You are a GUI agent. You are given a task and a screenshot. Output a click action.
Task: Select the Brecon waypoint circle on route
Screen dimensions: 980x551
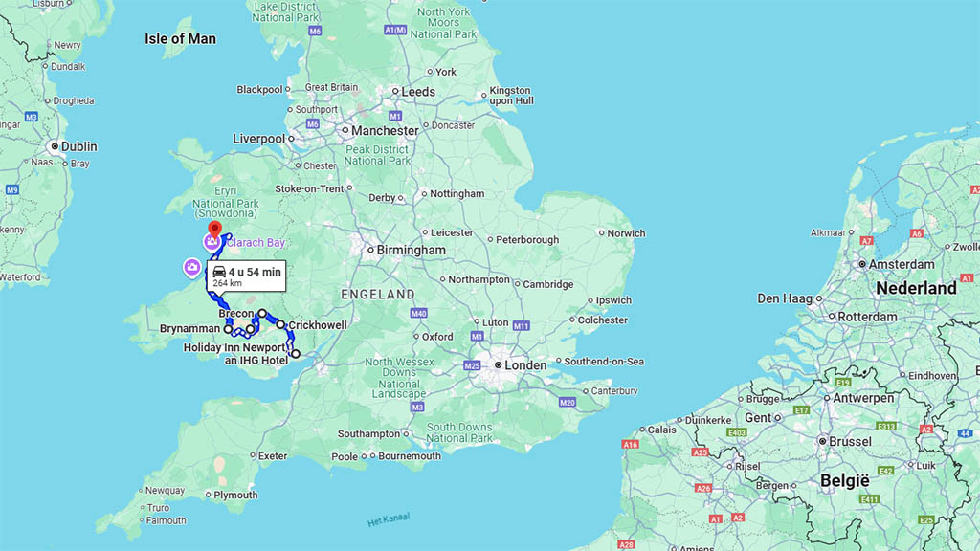[x=262, y=313]
